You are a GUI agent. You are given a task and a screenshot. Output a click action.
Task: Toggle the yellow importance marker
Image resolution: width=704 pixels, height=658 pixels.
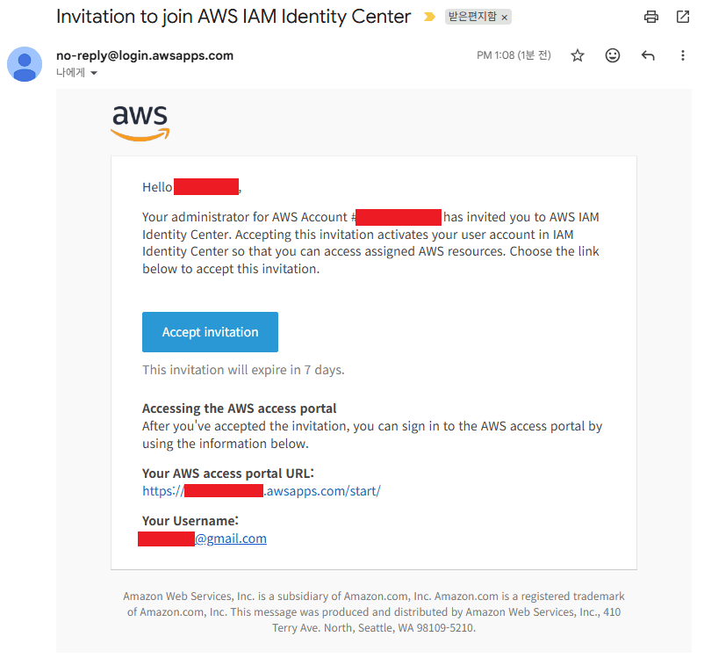pyautogui.click(x=429, y=17)
